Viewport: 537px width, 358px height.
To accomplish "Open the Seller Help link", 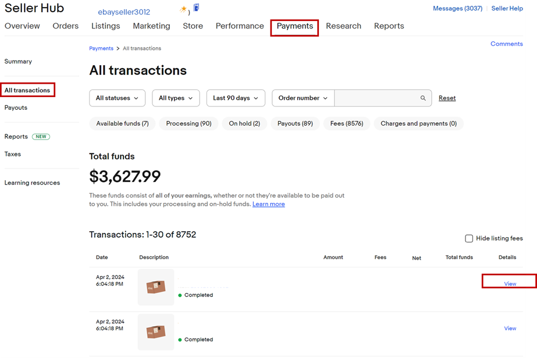I will coord(507,8).
